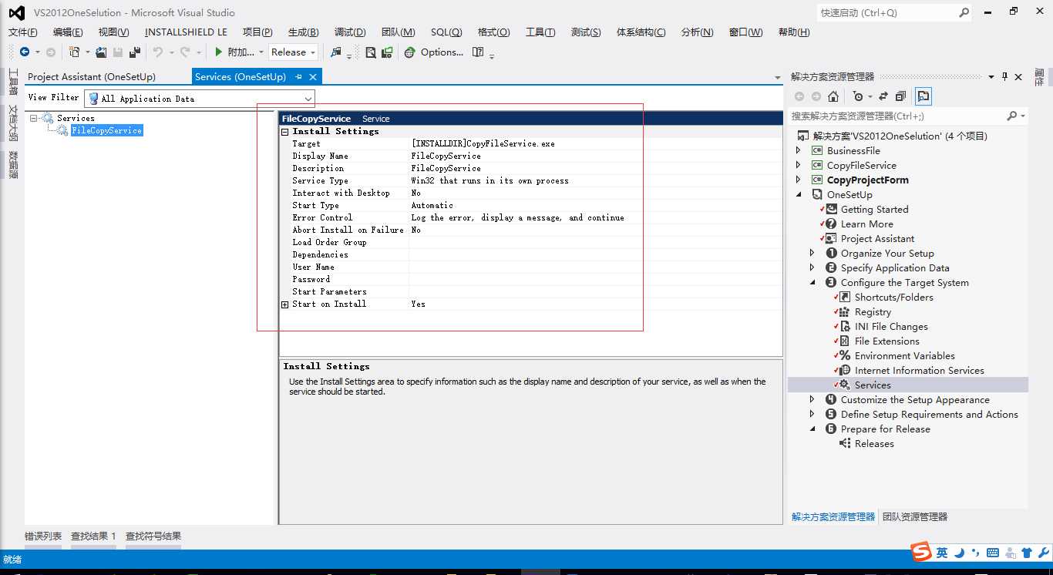Click the IME skin shirt icon
The width and height of the screenshot is (1053, 575).
click(1026, 553)
